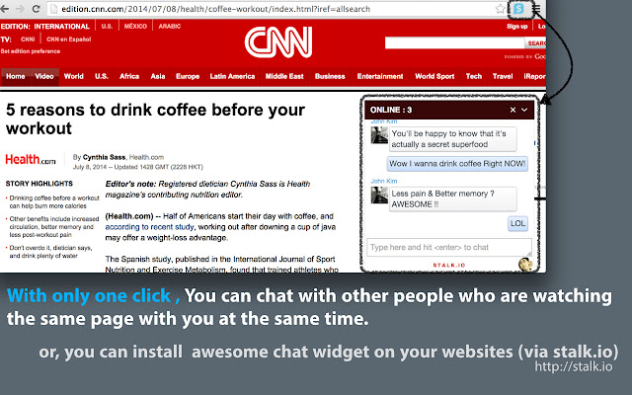Click the John Kim name above AWESOME message

[x=384, y=181]
